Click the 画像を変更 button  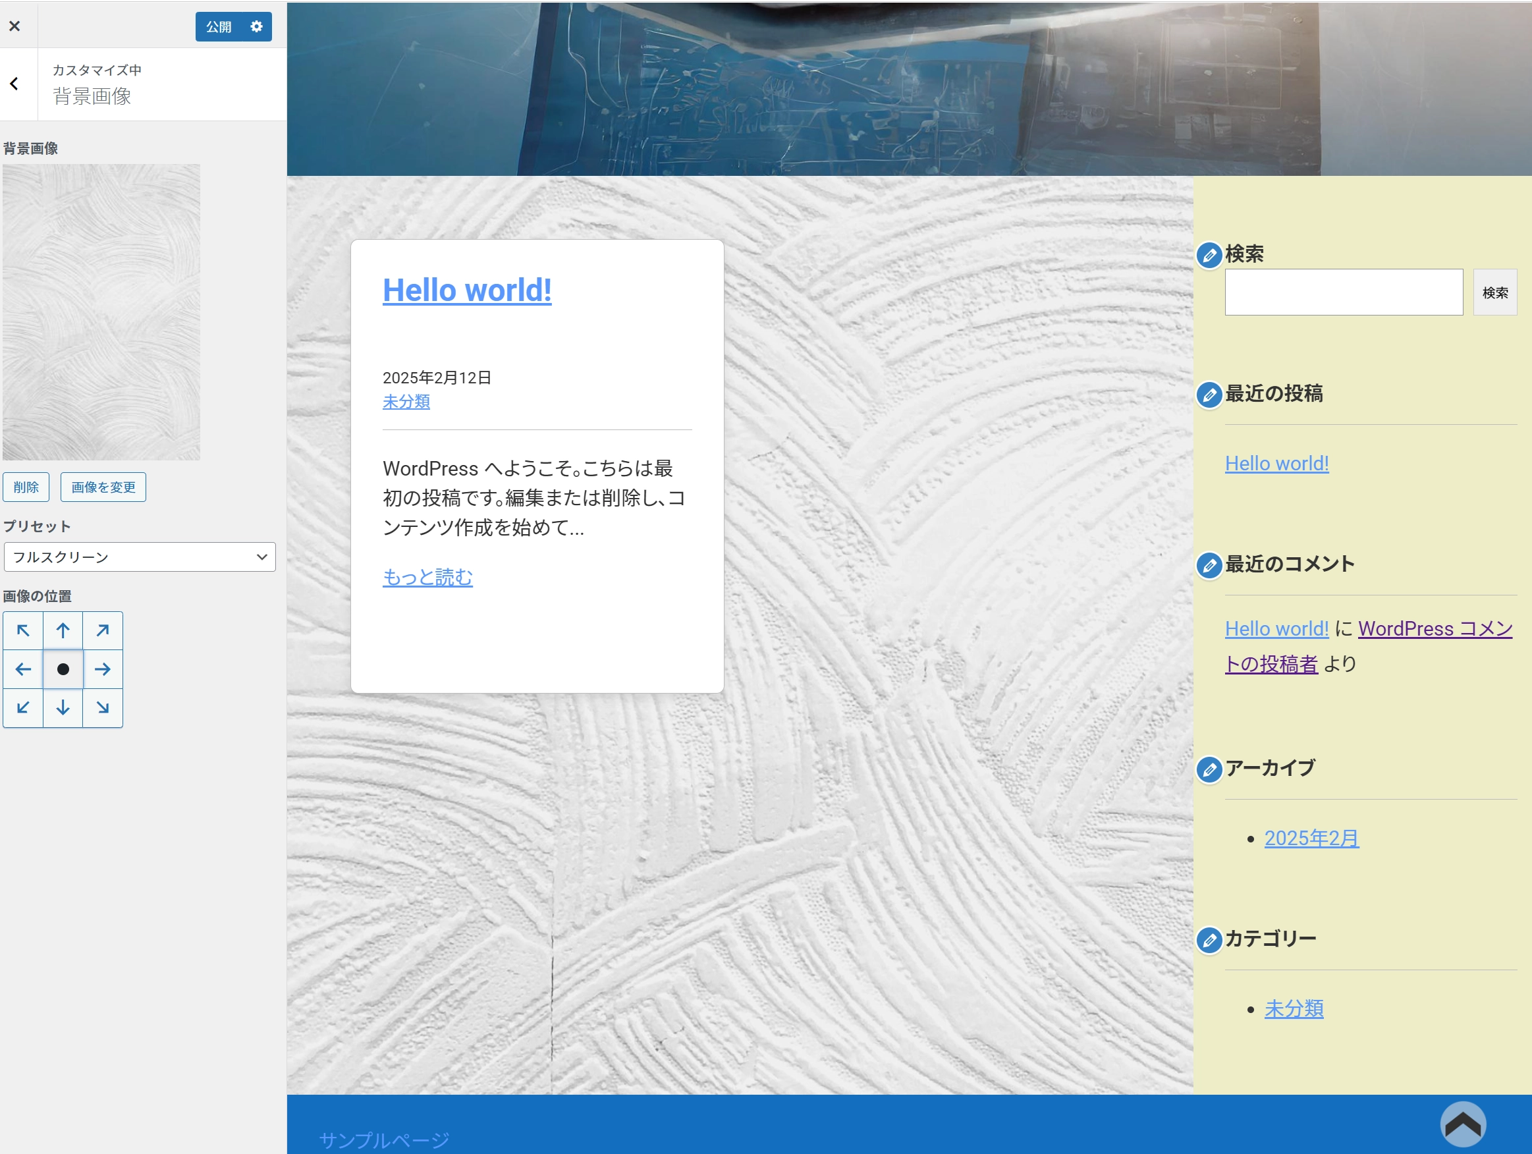tap(103, 487)
